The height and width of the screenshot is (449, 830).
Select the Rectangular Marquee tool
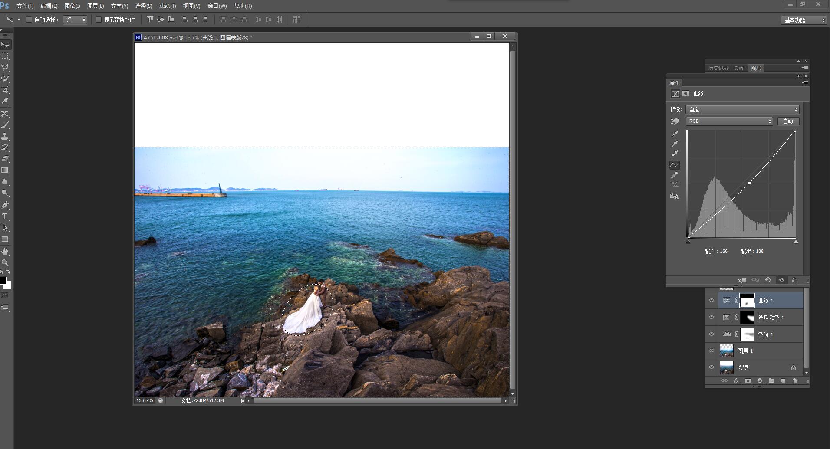tap(5, 56)
